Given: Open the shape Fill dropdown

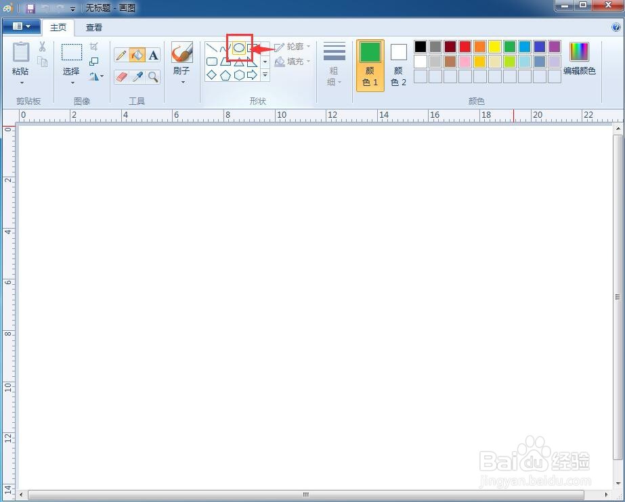Looking at the screenshot, I should tap(293, 62).
